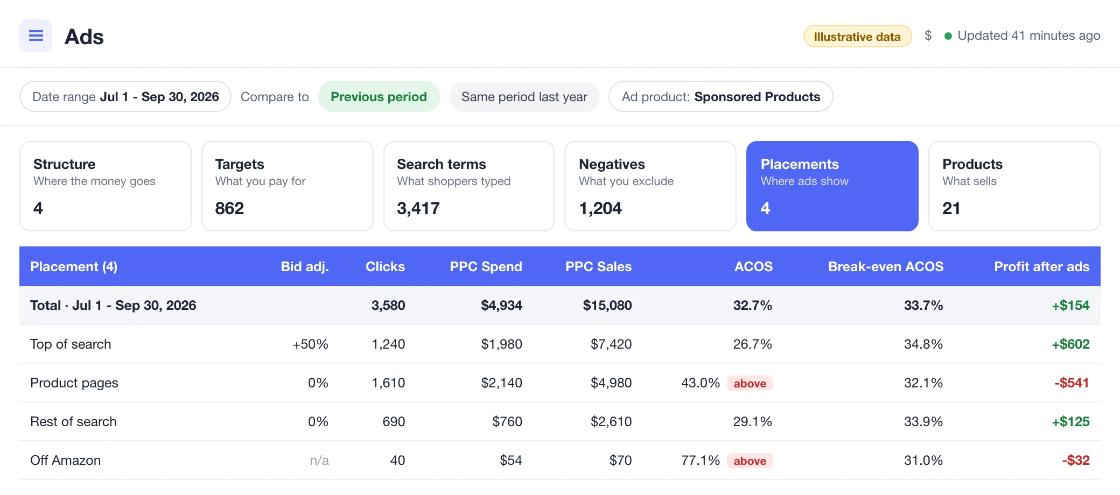Switch to the Targets tab card
This screenshot has height=495, width=1120.
(x=288, y=186)
